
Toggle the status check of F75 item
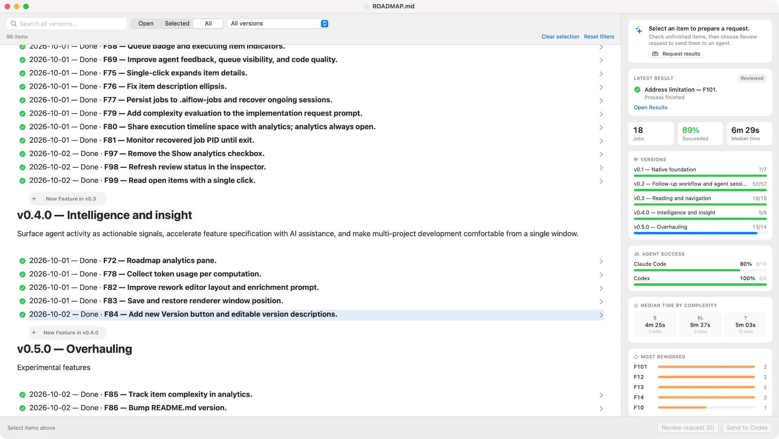(x=22, y=73)
